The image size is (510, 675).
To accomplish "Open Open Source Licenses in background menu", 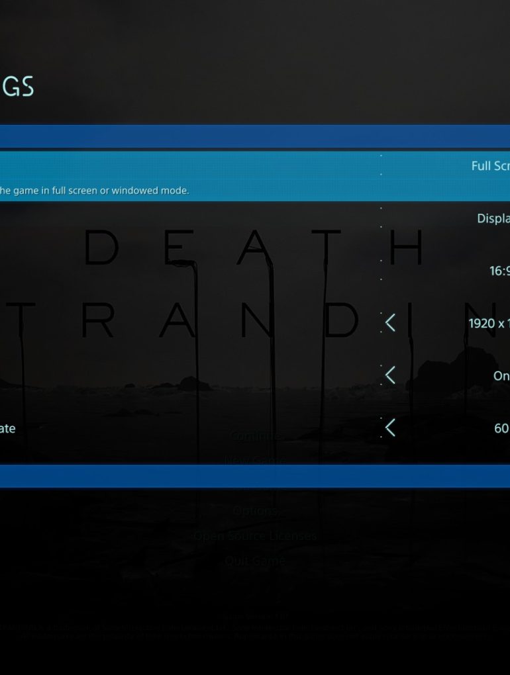I will pos(255,536).
